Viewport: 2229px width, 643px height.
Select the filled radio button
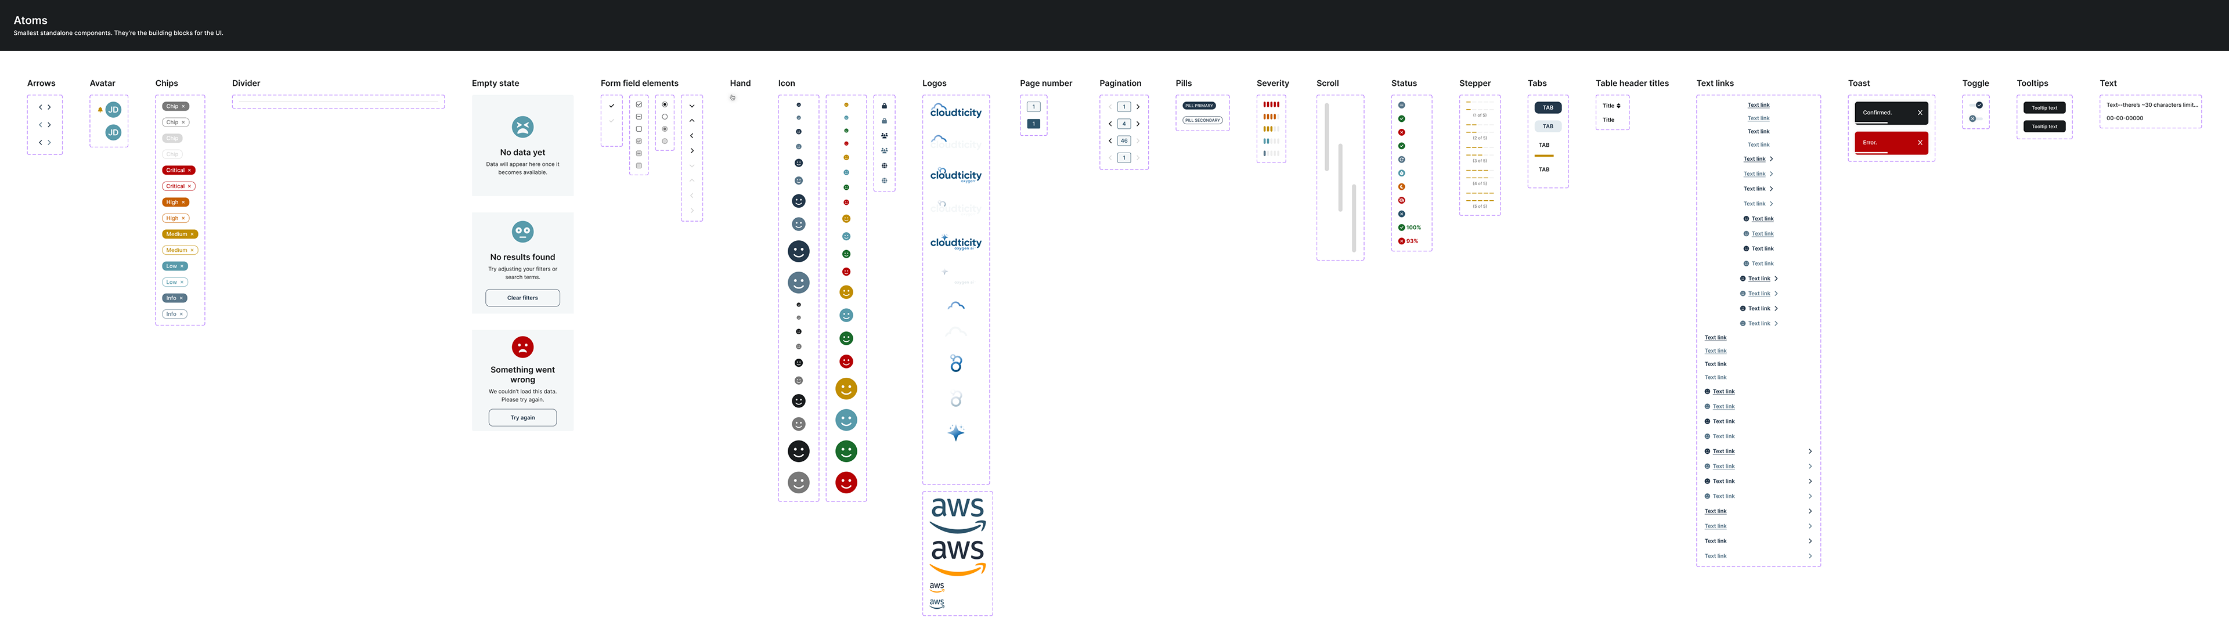(665, 104)
